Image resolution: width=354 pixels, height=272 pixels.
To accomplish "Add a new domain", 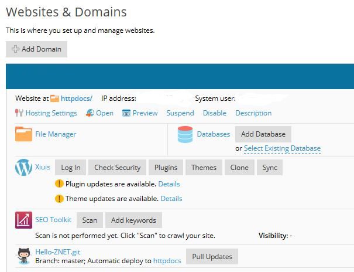I will coord(36,49).
